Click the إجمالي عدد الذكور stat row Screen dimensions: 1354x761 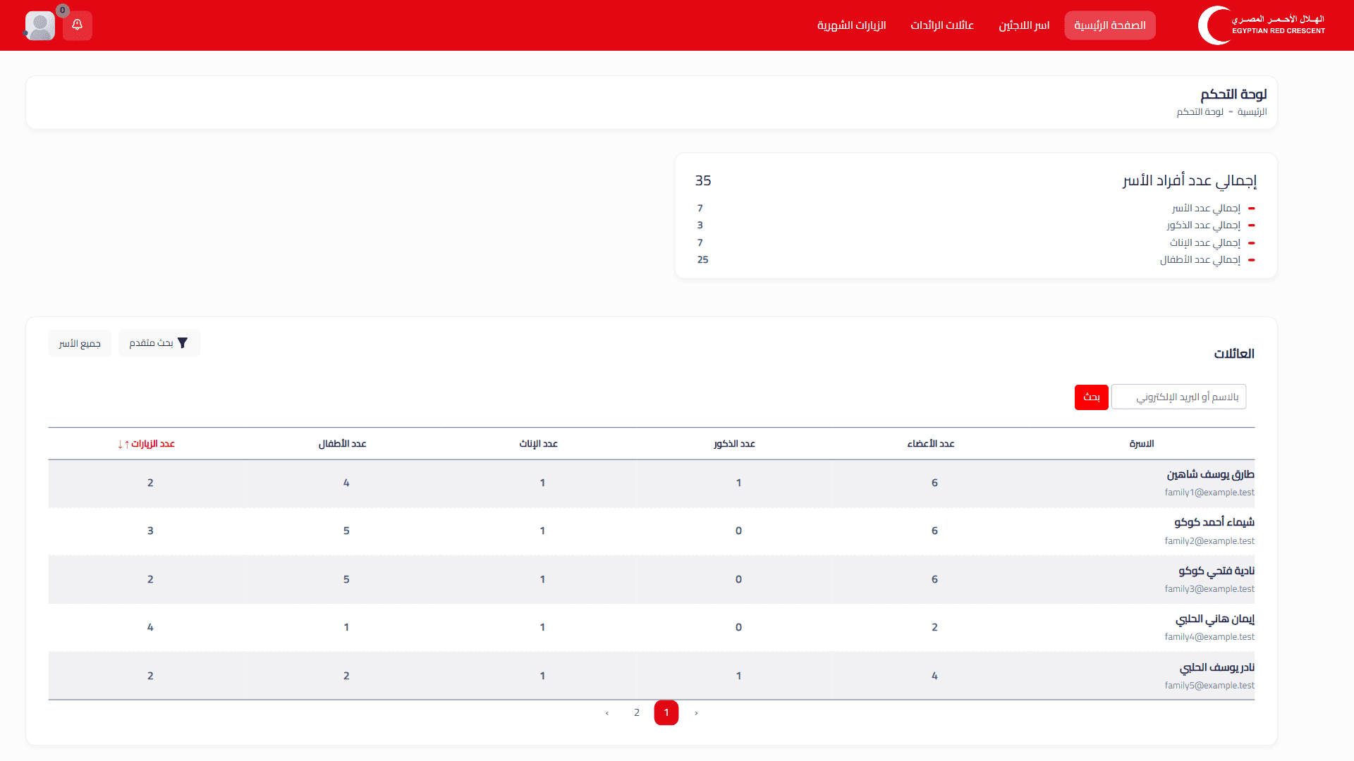click(x=976, y=225)
